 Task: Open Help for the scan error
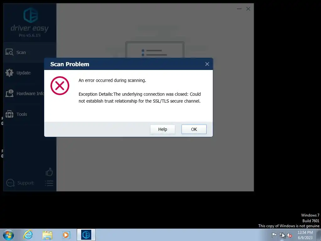[163, 129]
